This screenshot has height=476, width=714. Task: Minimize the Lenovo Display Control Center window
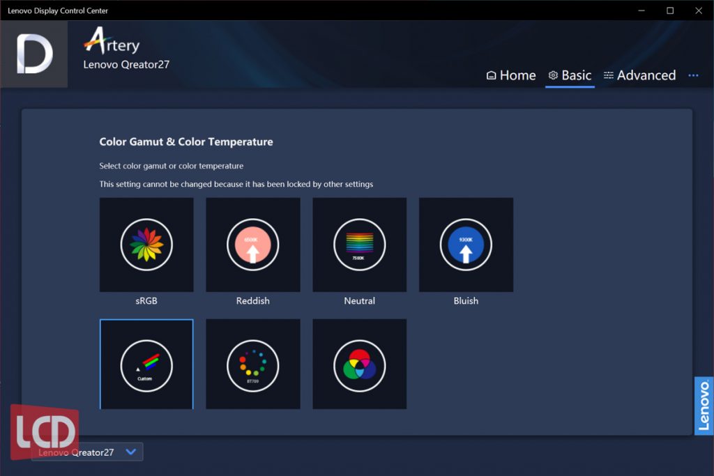[641, 10]
